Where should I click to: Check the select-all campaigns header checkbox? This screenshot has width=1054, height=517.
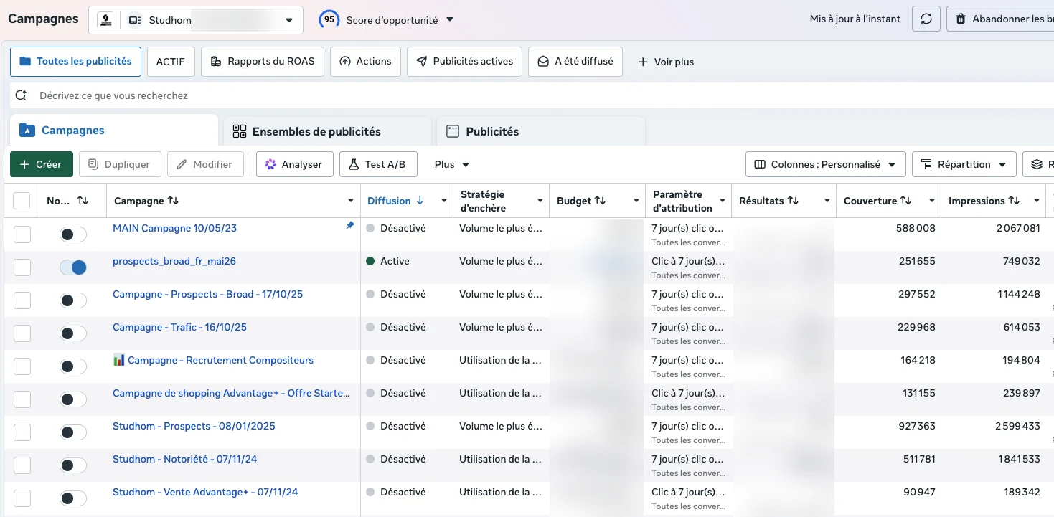click(22, 201)
